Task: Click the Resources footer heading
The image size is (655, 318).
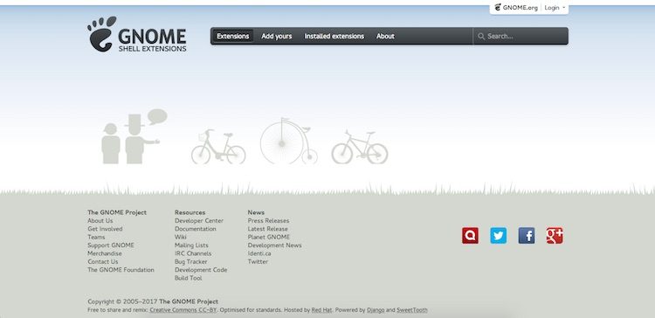Action: click(x=190, y=212)
